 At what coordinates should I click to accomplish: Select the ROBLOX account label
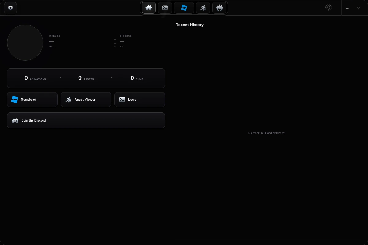pos(55,36)
